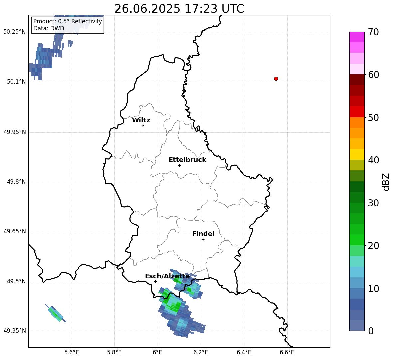Pick the dark red colorbar segment below 60
The image size is (394, 359).
[357, 80]
